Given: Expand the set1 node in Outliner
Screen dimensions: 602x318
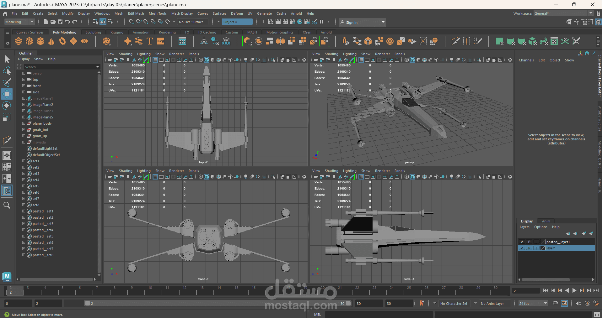Looking at the screenshot, I should 24,161.
